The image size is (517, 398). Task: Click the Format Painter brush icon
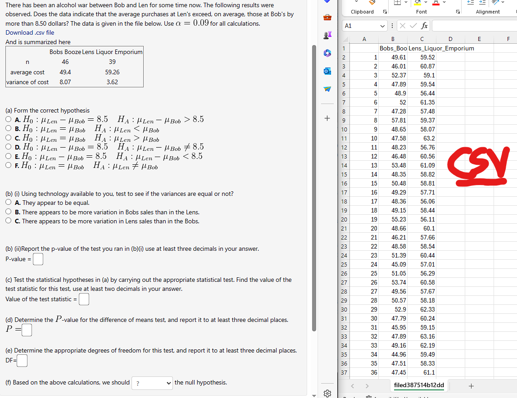(372, 2)
